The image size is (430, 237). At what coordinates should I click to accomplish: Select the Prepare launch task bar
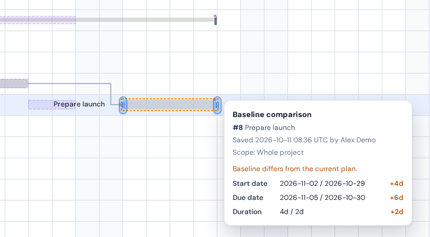click(x=170, y=105)
